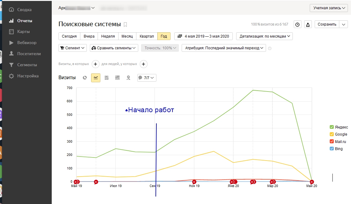Viewport: 351px width, 204px height.
Task: Click the note marker at Май 20
Action: click(312, 182)
